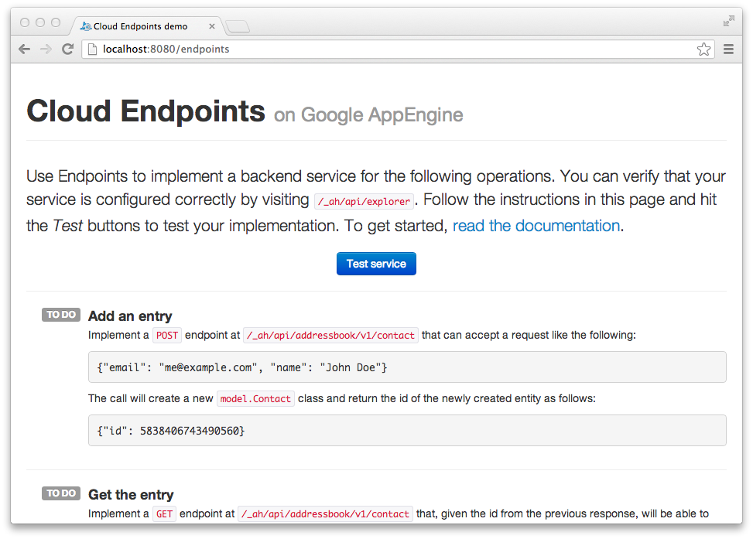Click the Cloud Endpoints demo tab favicon

tap(85, 26)
